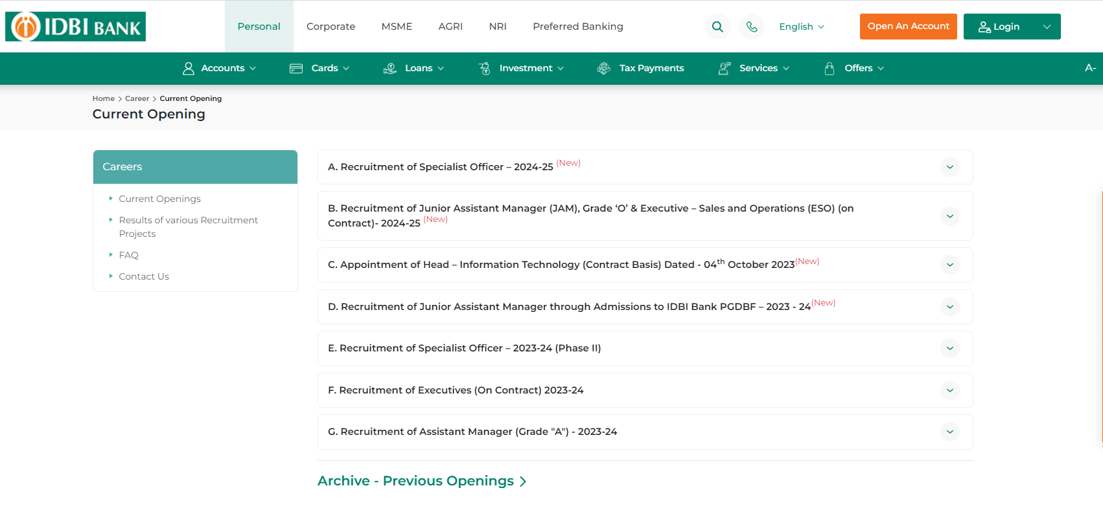Image resolution: width=1103 pixels, height=521 pixels.
Task: Click the Login button label
Action: (x=1006, y=27)
